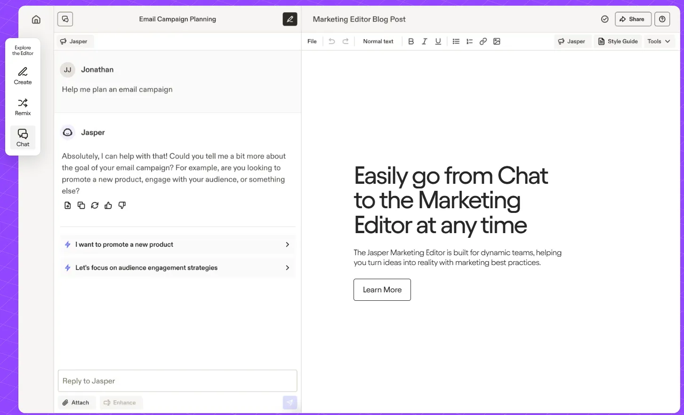This screenshot has width=684, height=415.
Task: Open the File menu
Action: pyautogui.click(x=312, y=41)
